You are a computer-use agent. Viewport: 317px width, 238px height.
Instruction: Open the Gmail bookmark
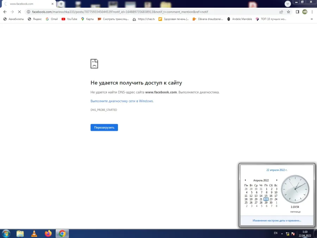(x=52, y=19)
